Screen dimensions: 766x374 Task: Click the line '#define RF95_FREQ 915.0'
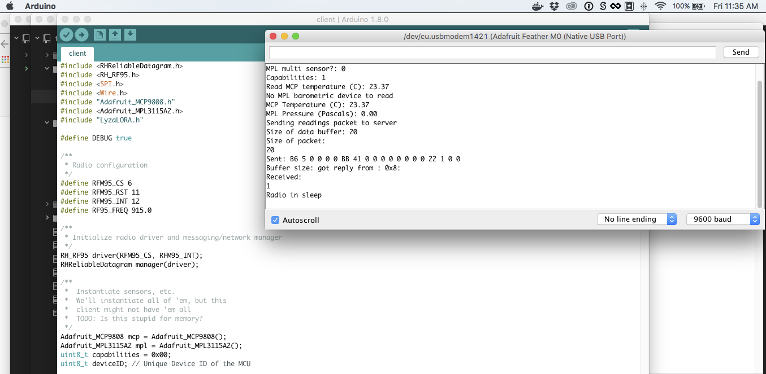click(x=106, y=210)
